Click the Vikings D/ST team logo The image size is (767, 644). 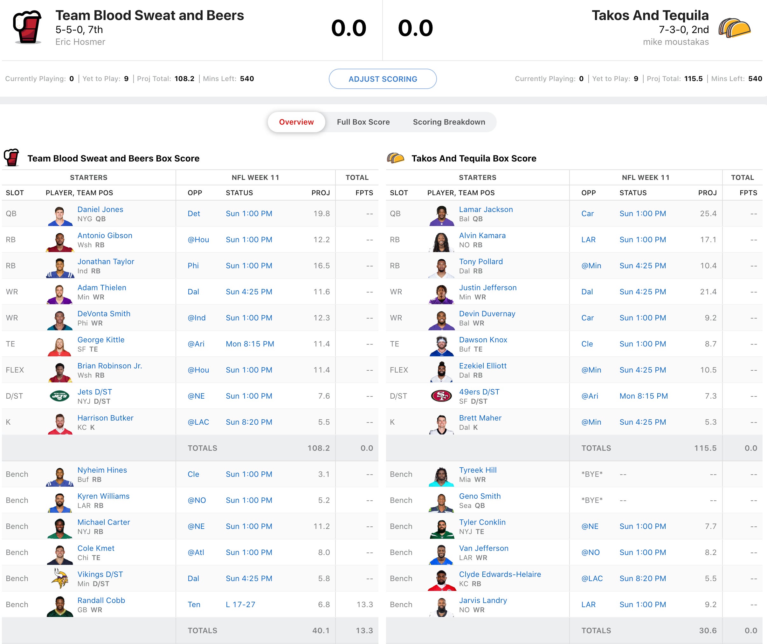[59, 578]
